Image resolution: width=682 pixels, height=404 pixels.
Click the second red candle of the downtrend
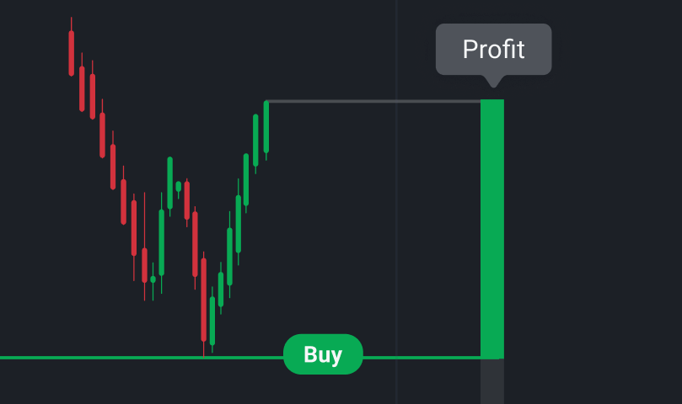click(82, 88)
